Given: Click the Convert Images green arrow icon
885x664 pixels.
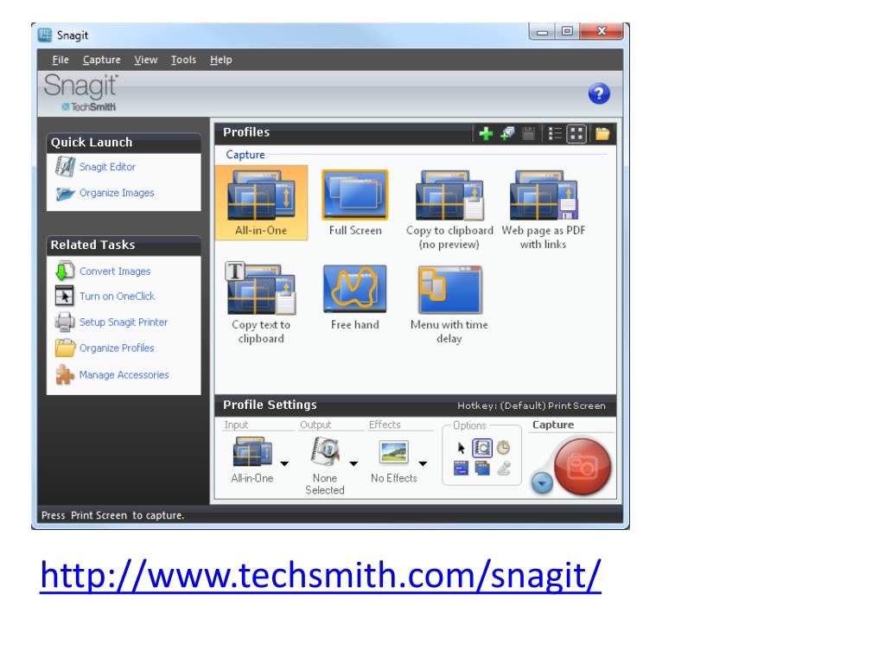Looking at the screenshot, I should [64, 271].
